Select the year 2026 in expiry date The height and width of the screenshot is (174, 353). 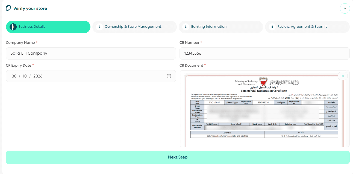click(38, 76)
